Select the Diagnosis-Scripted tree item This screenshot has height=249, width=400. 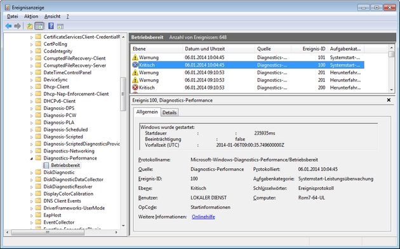(x=63, y=137)
